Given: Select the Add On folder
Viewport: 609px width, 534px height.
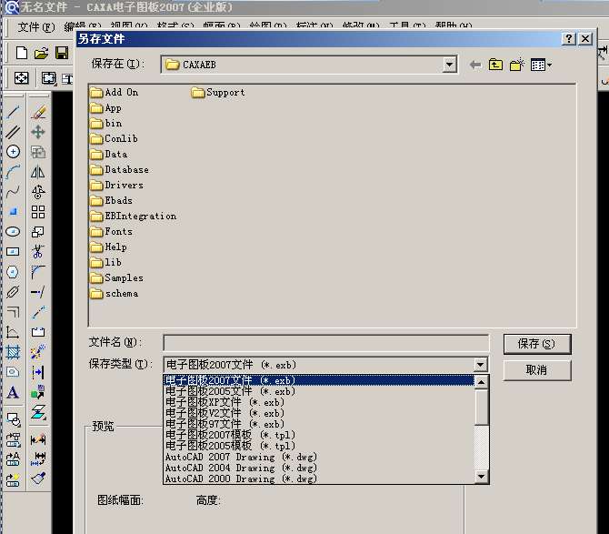Looking at the screenshot, I should [x=115, y=93].
